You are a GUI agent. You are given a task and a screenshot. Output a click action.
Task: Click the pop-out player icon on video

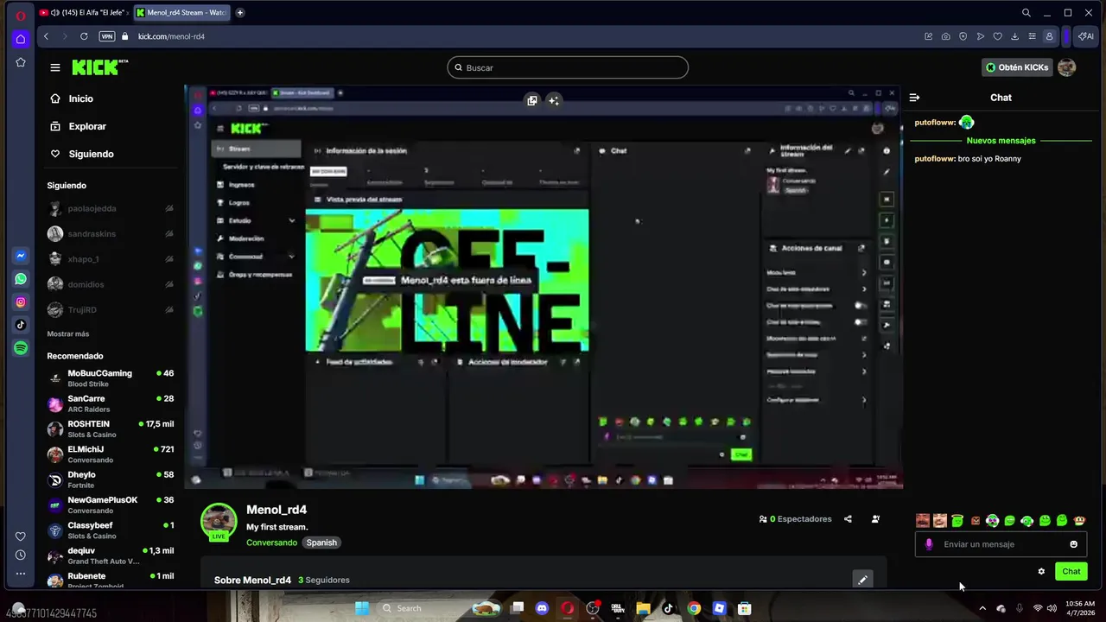pyautogui.click(x=532, y=100)
